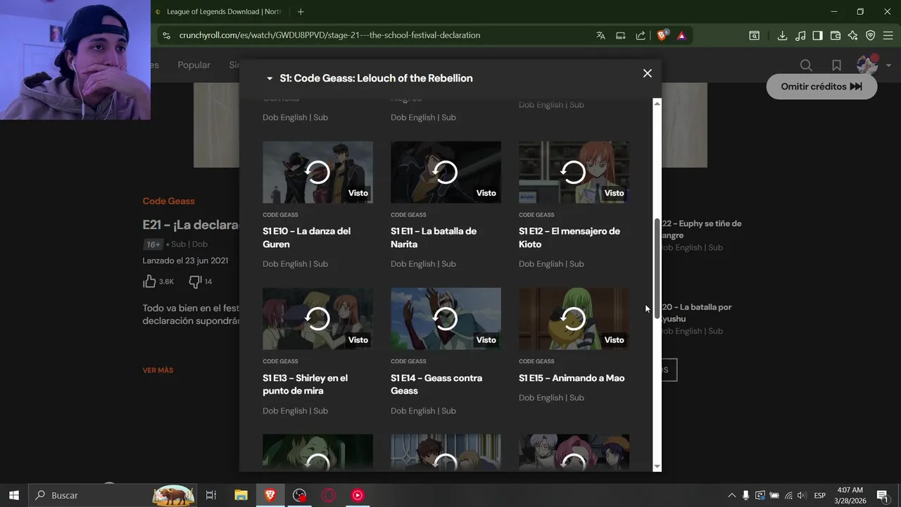The width and height of the screenshot is (901, 507).
Task: Click the crunchyroll address bar URL
Action: pyautogui.click(x=329, y=35)
